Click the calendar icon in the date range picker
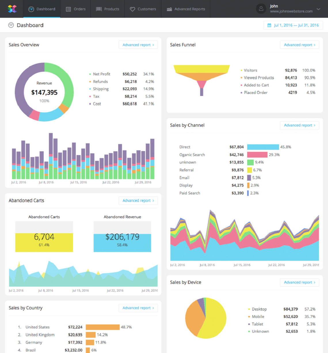The image size is (328, 353). pos(269,25)
